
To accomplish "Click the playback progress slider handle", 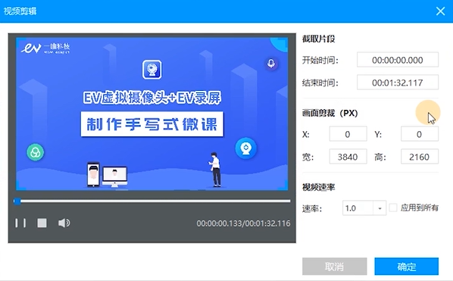I will click(17, 201).
